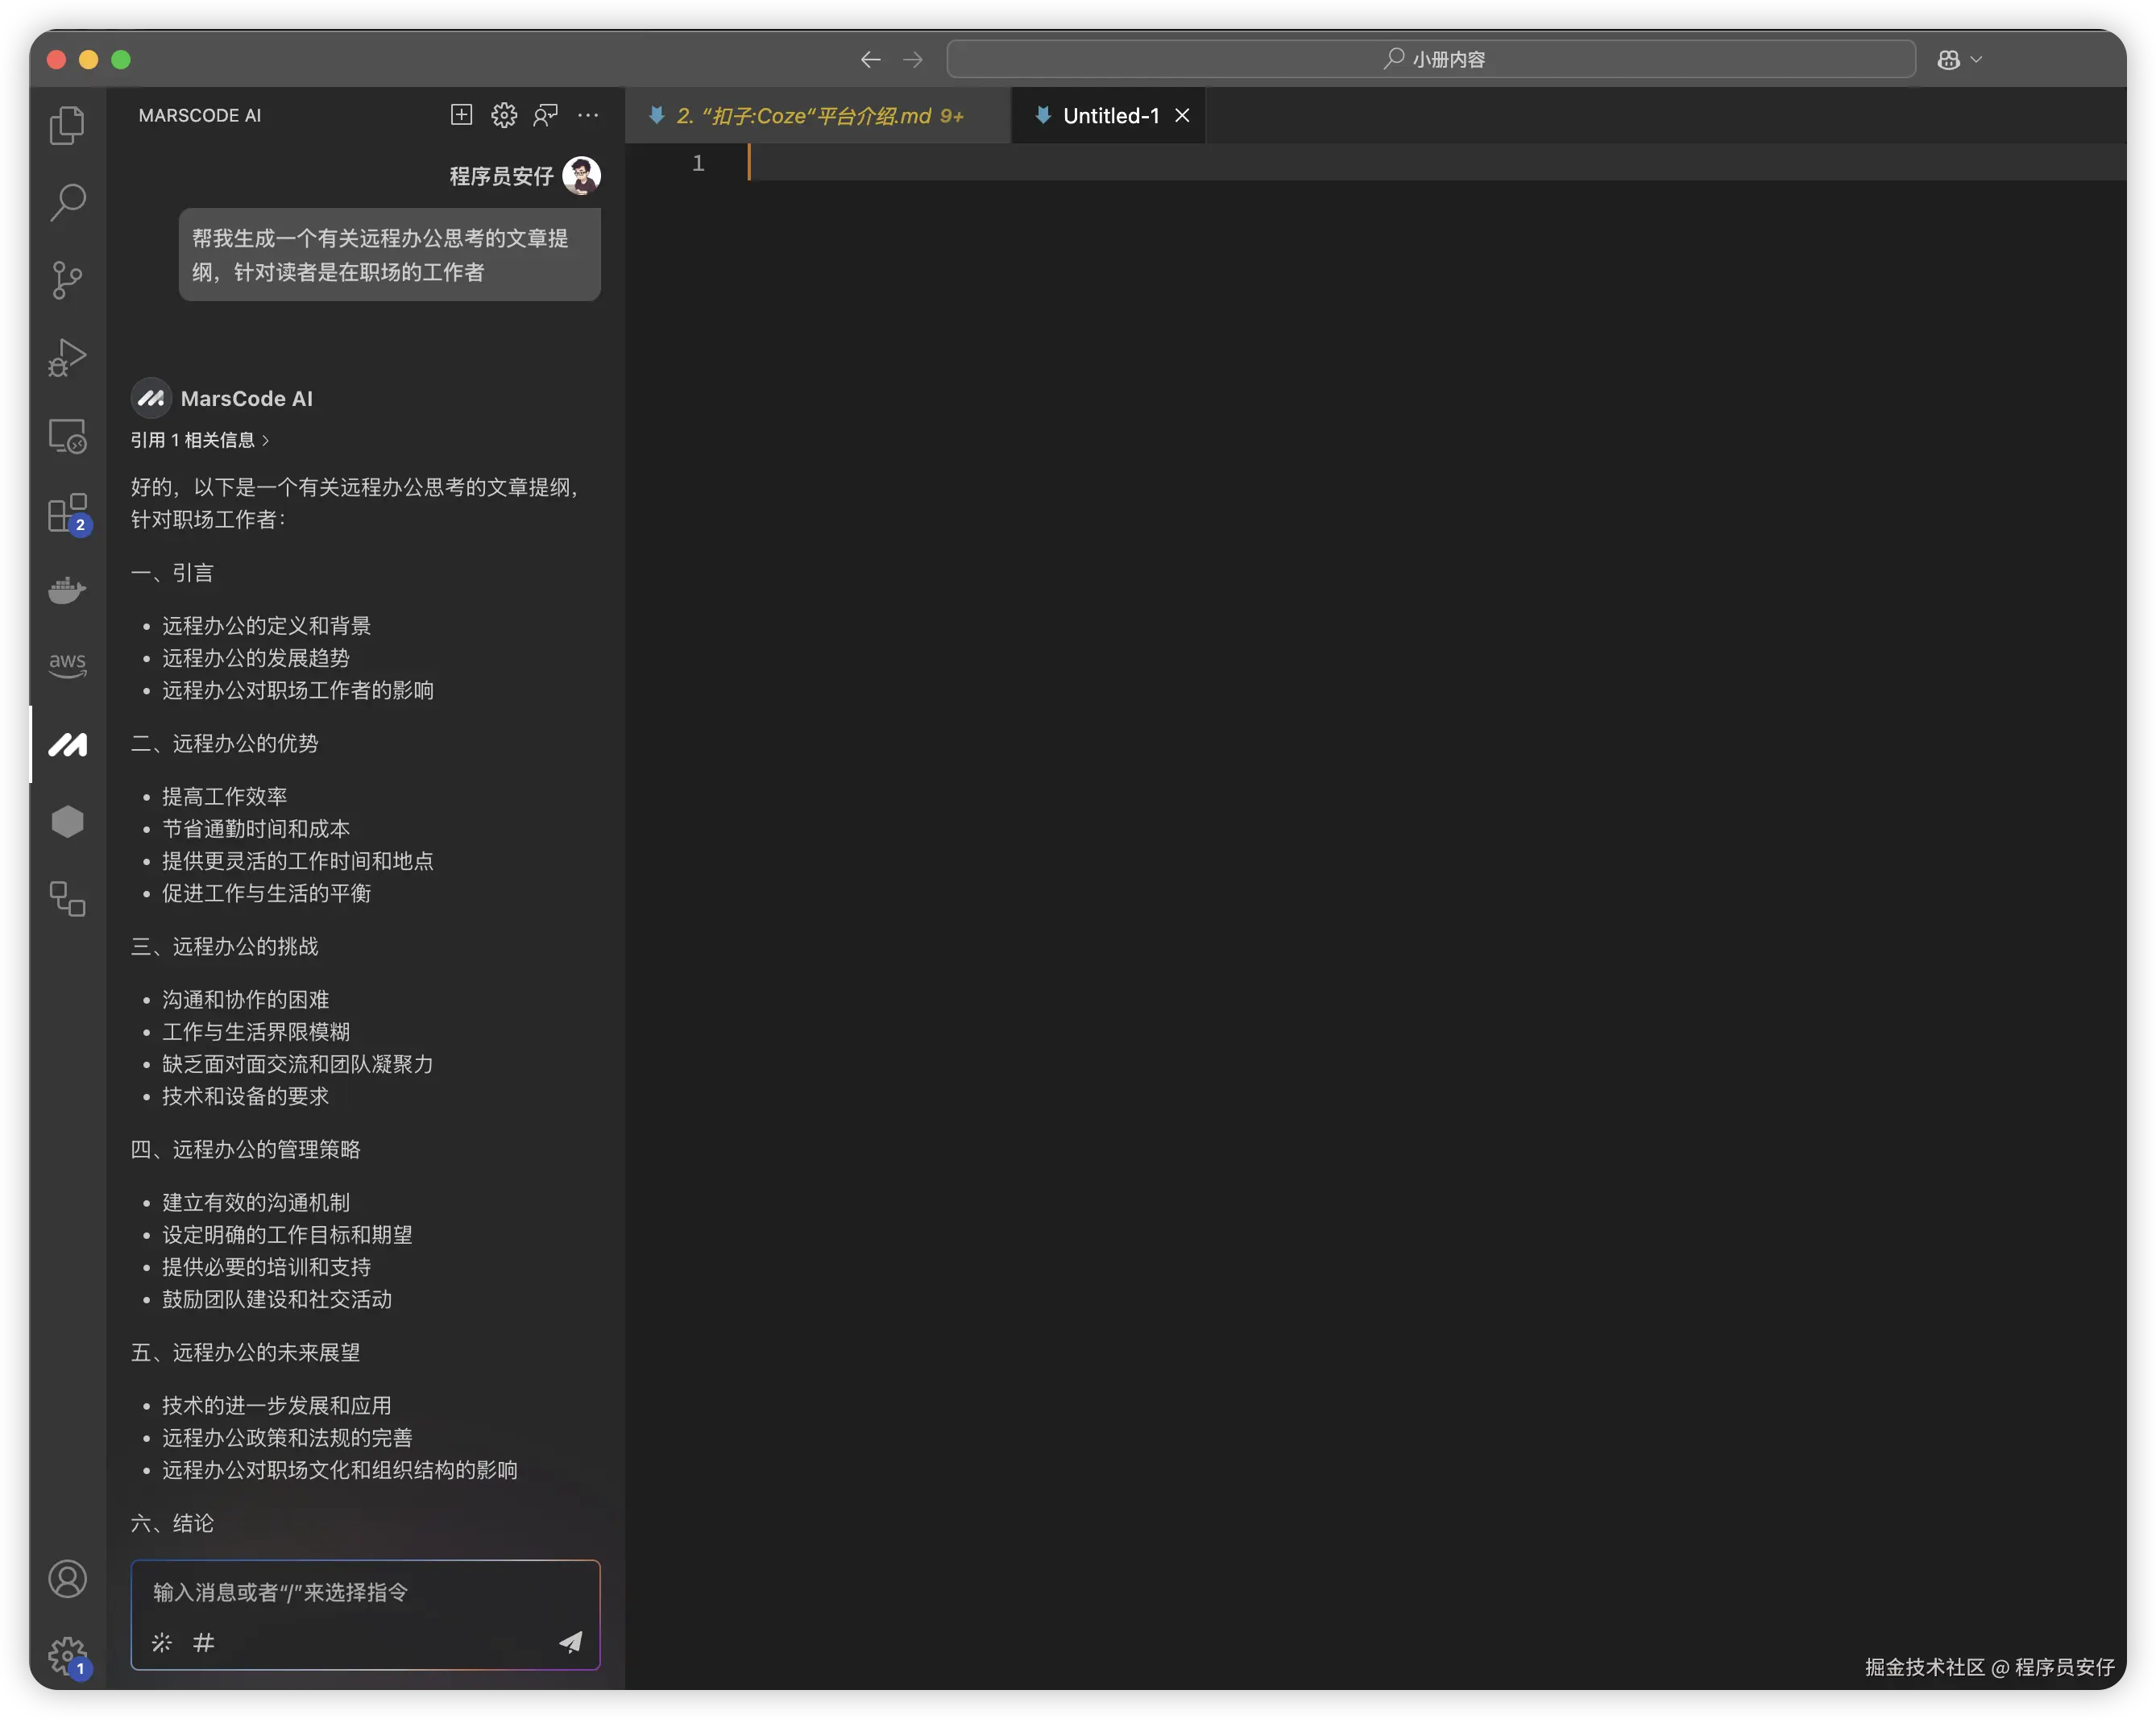Click the hash context reference icon
This screenshot has width=2156, height=1719.
(x=203, y=1642)
